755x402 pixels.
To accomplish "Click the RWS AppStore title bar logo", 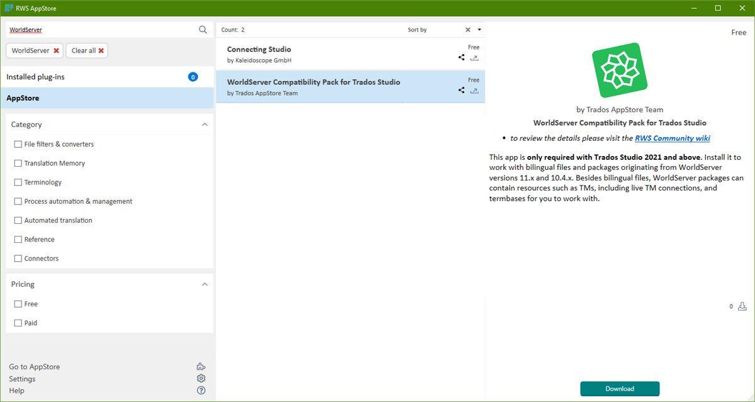I will [9, 8].
